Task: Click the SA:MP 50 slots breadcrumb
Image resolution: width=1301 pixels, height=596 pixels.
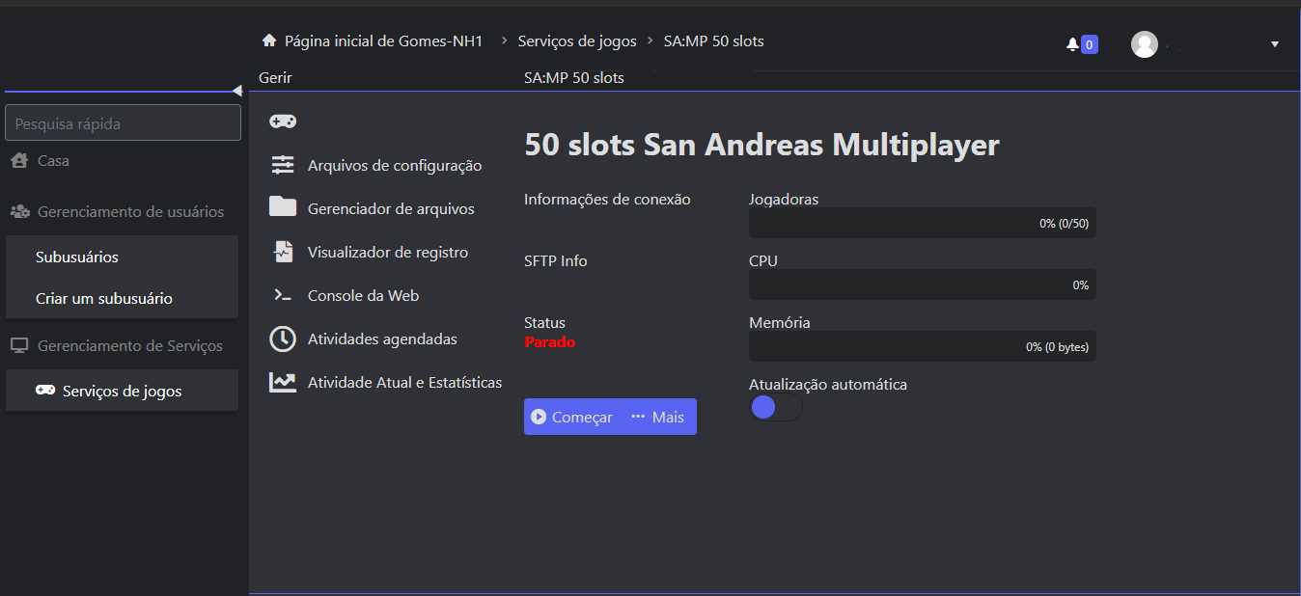Action: 714,41
